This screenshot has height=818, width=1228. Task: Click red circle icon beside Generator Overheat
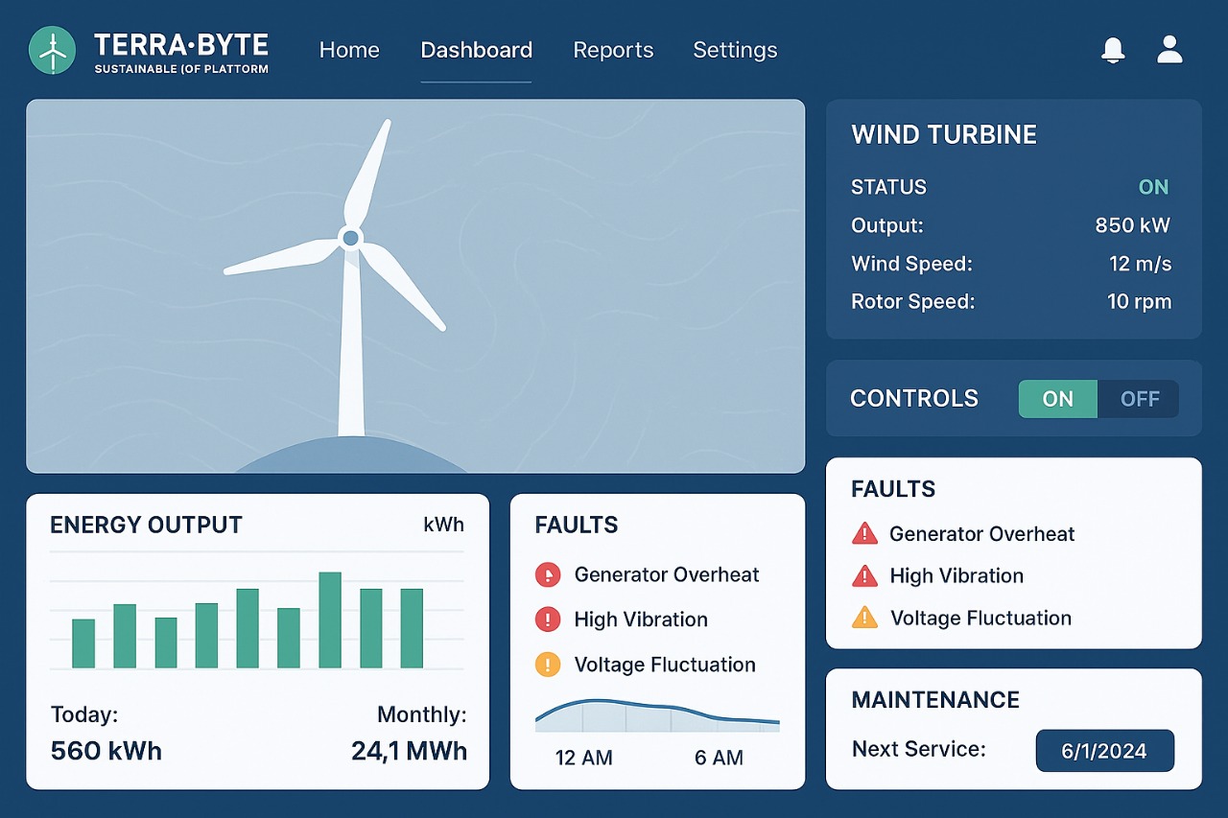tap(547, 575)
